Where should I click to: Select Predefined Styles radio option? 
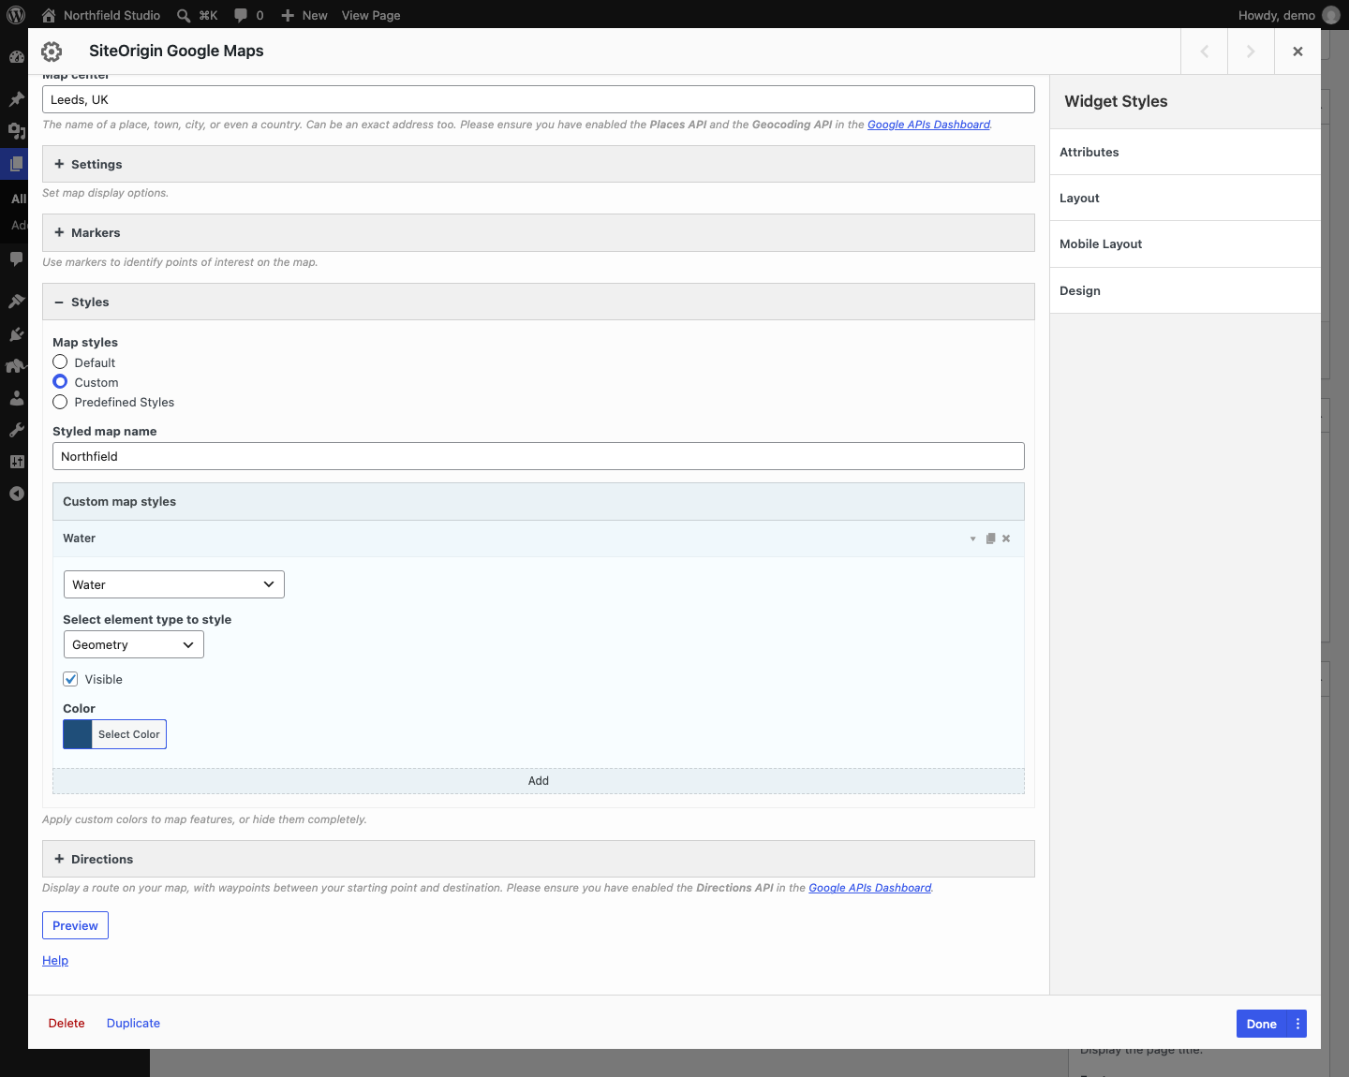click(60, 402)
